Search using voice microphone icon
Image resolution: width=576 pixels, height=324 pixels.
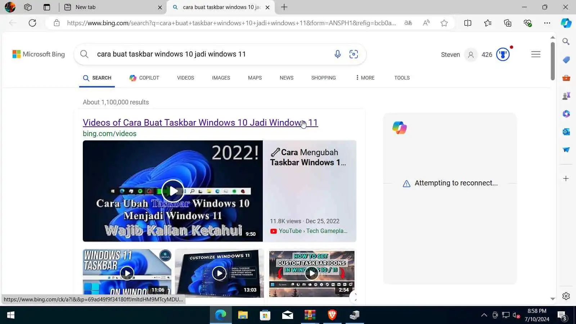click(x=337, y=54)
